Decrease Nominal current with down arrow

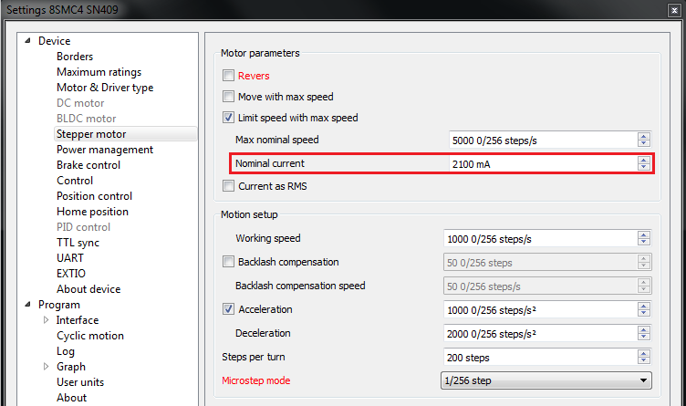point(643,167)
